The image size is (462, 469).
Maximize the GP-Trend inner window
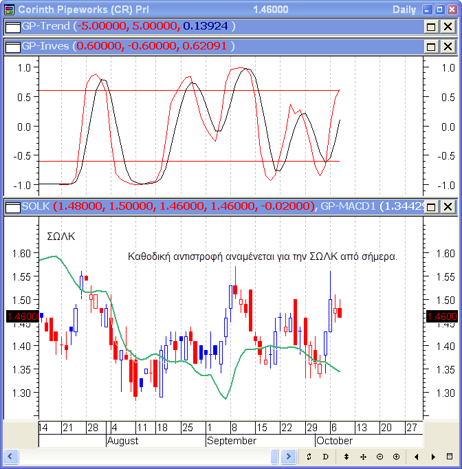point(431,27)
